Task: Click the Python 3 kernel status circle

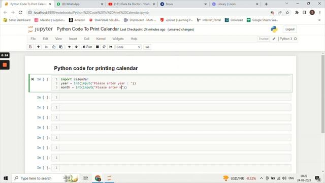Action: 296,39
